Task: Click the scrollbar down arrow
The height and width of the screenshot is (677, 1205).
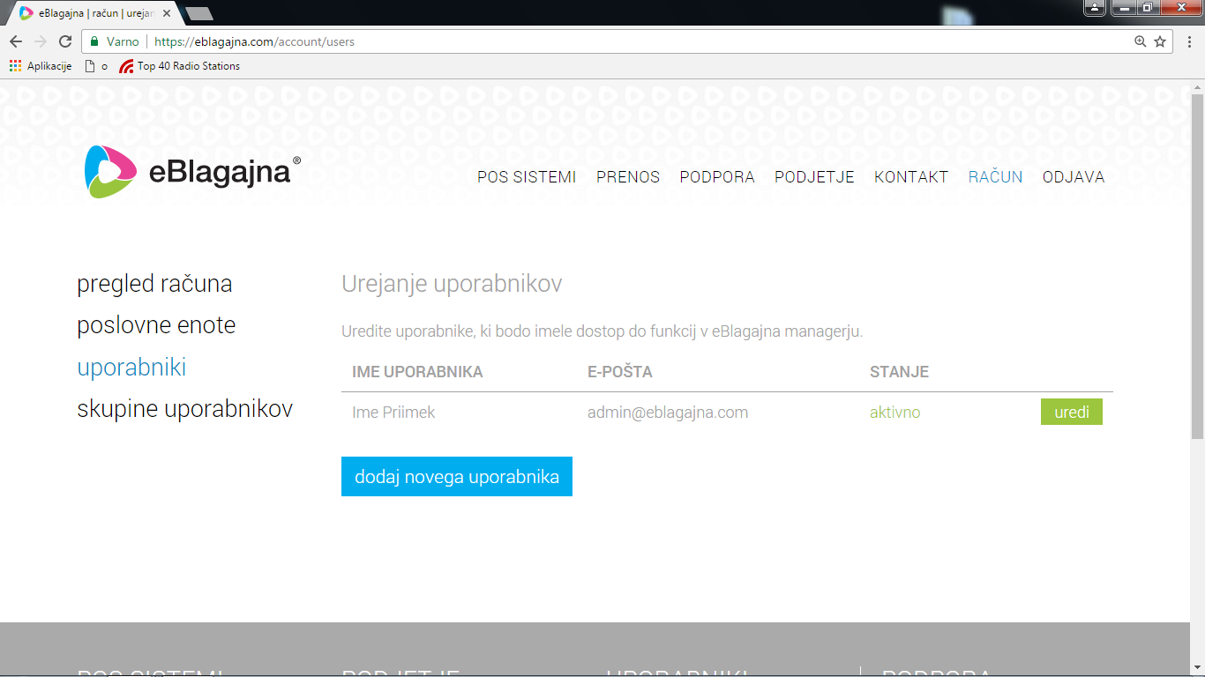Action: pyautogui.click(x=1197, y=669)
